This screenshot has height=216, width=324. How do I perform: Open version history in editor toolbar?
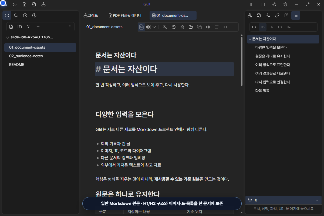[x=174, y=27]
